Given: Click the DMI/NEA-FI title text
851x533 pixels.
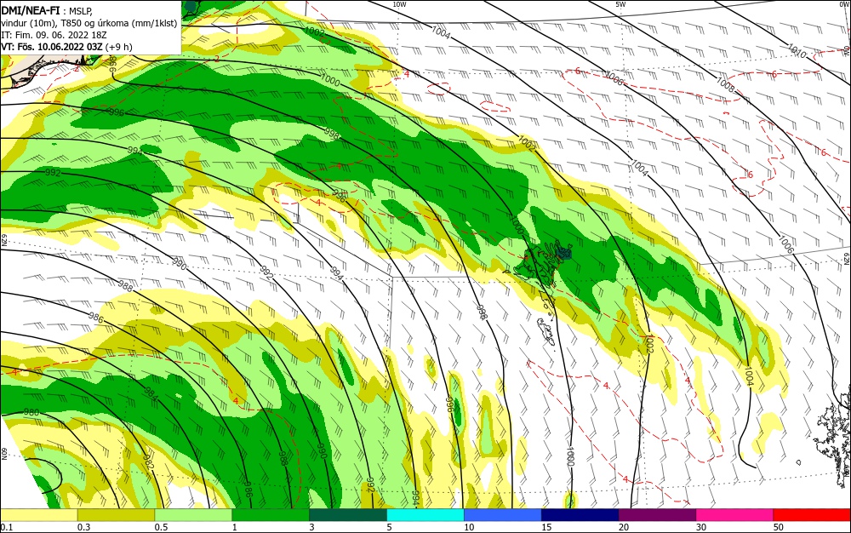Looking at the screenshot, I should [x=31, y=9].
